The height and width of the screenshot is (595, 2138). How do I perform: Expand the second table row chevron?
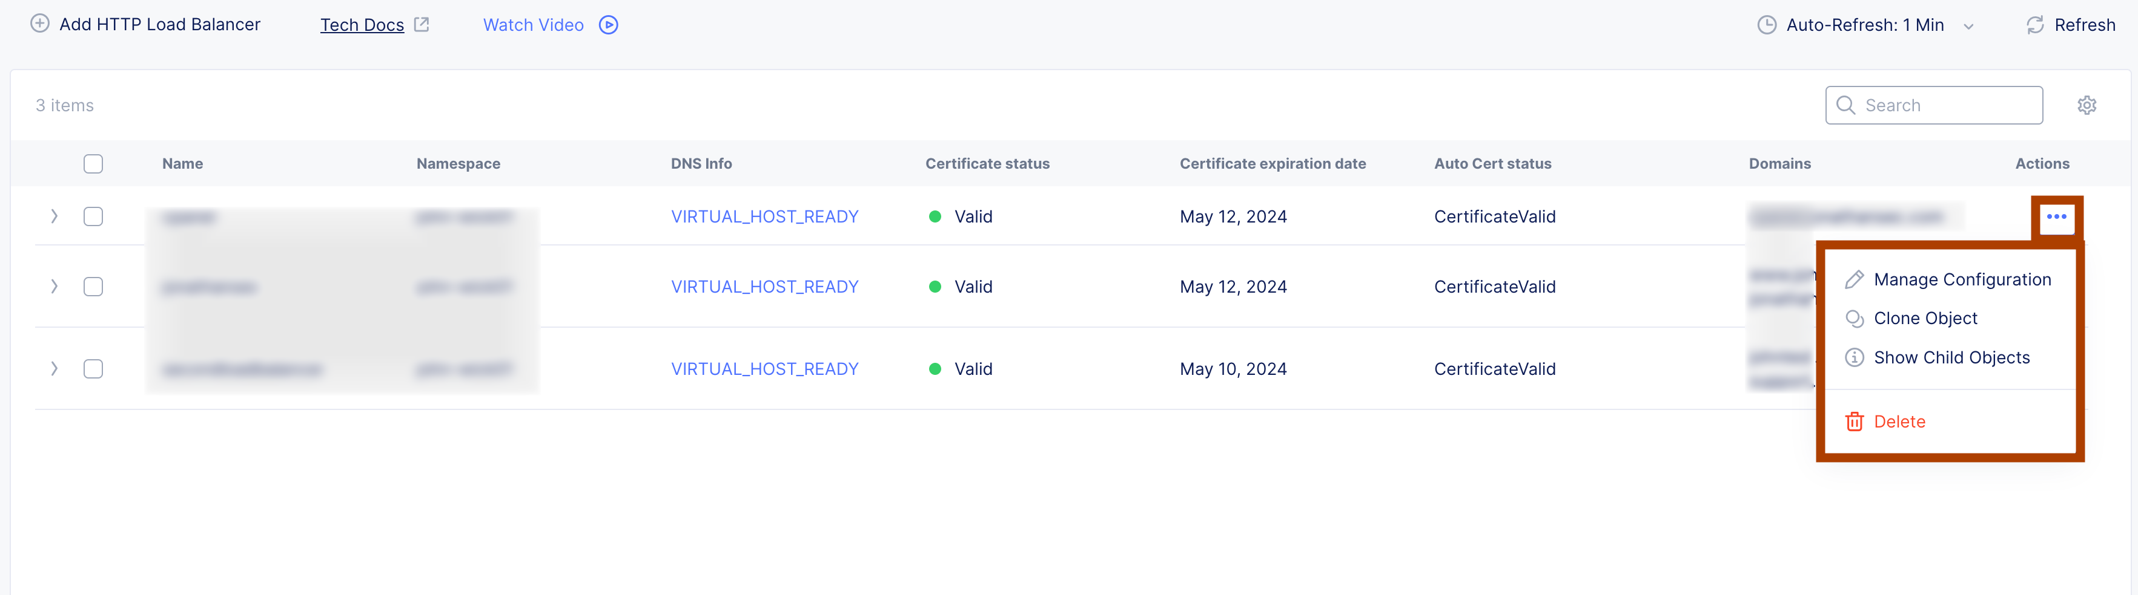[54, 286]
